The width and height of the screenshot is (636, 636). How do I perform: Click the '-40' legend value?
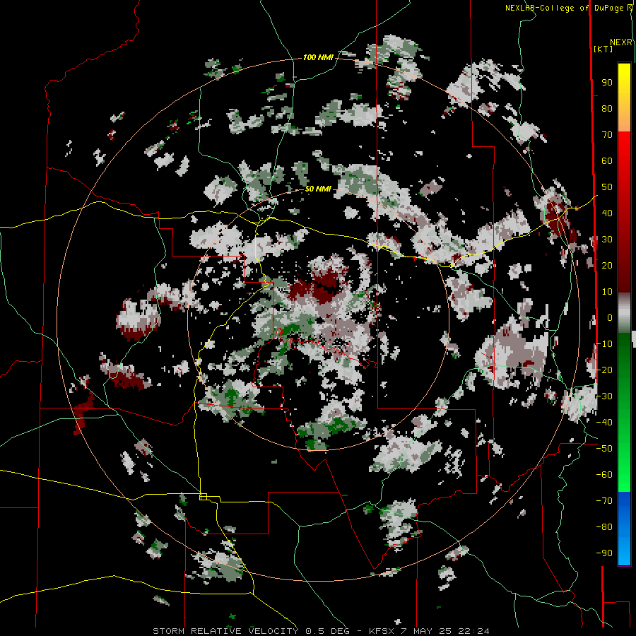[x=604, y=423]
